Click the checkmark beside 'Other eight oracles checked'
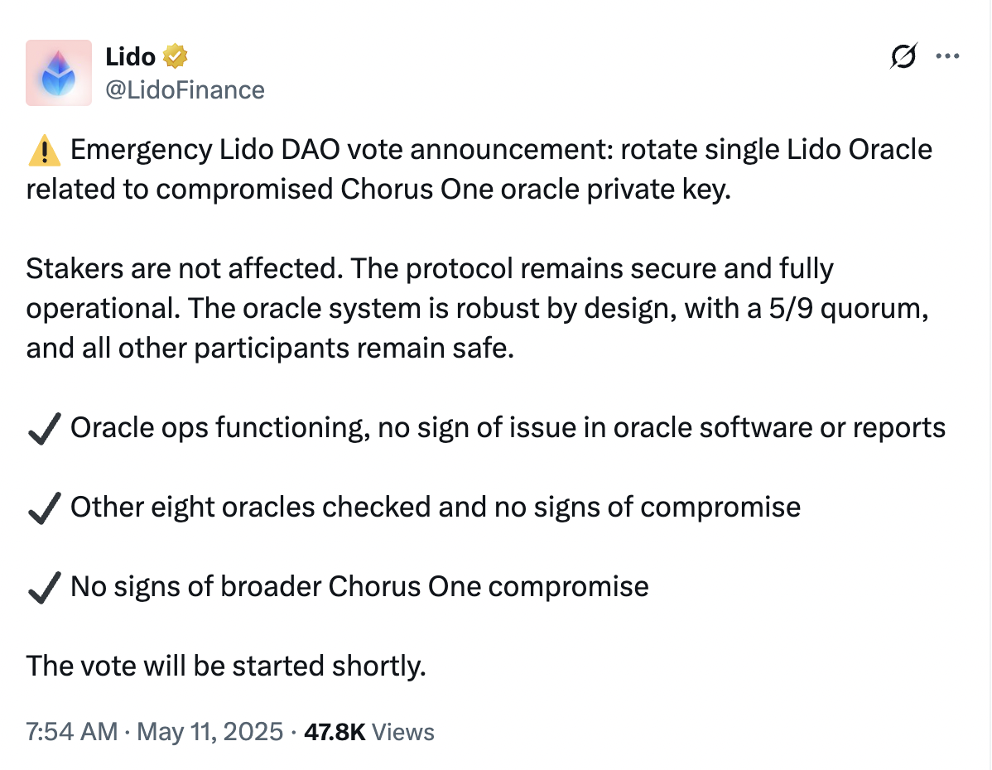Image resolution: width=992 pixels, height=770 pixels. tap(44, 507)
